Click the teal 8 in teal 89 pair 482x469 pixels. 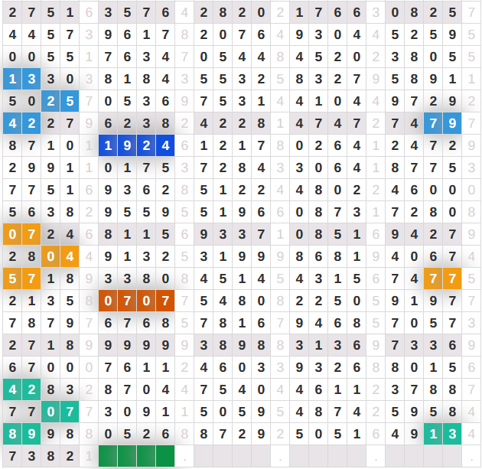click(x=13, y=434)
